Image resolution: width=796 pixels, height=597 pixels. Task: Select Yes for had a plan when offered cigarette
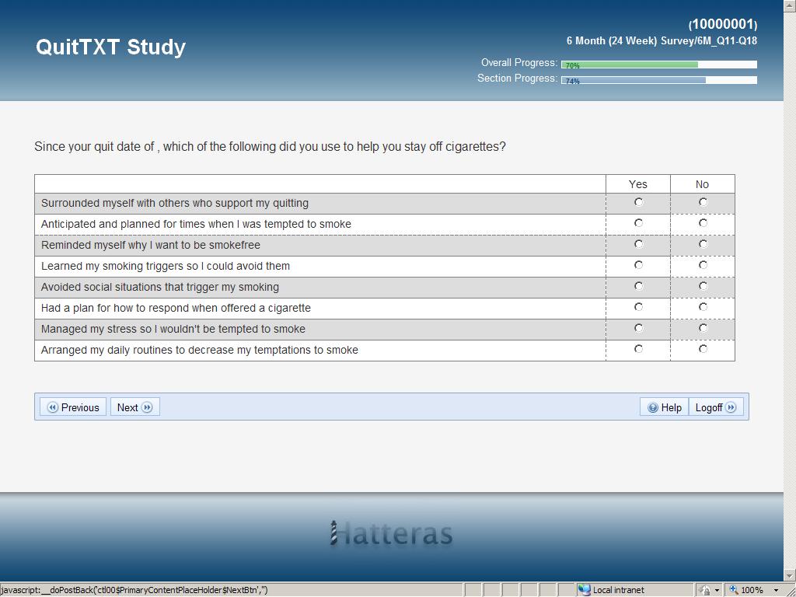638,307
